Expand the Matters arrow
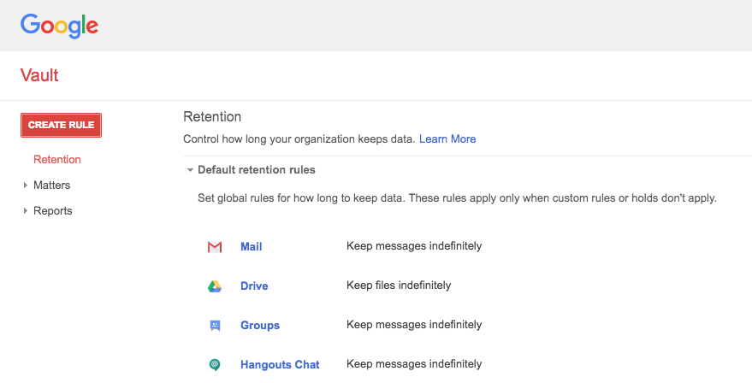 (x=25, y=186)
